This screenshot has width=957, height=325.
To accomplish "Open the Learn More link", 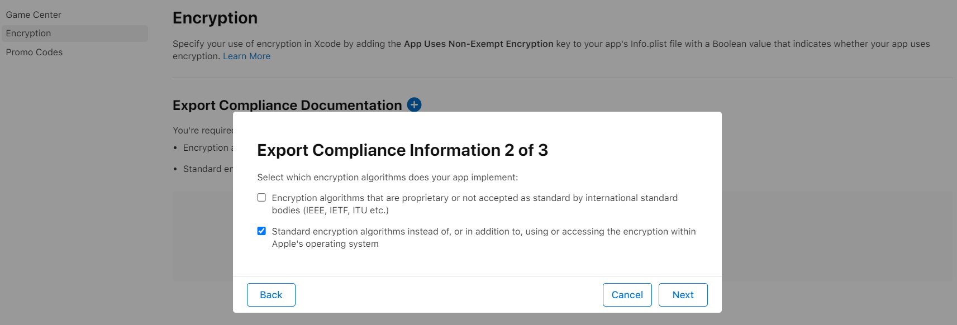I will click(246, 56).
